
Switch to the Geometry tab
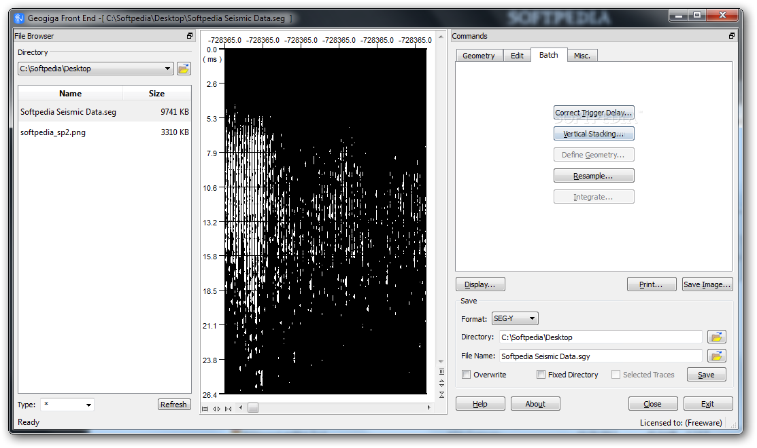tap(479, 56)
